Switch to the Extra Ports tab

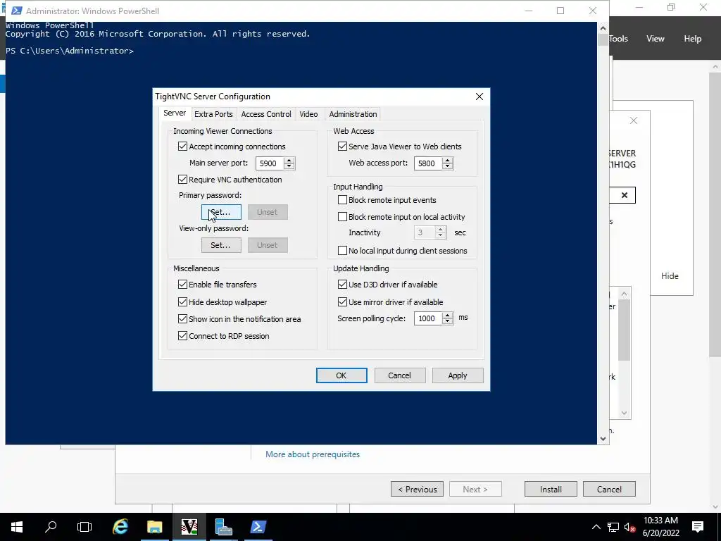(x=213, y=114)
